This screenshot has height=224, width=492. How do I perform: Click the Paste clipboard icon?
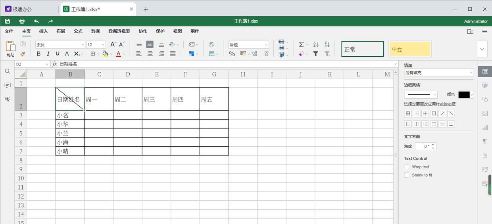[x=10, y=46]
